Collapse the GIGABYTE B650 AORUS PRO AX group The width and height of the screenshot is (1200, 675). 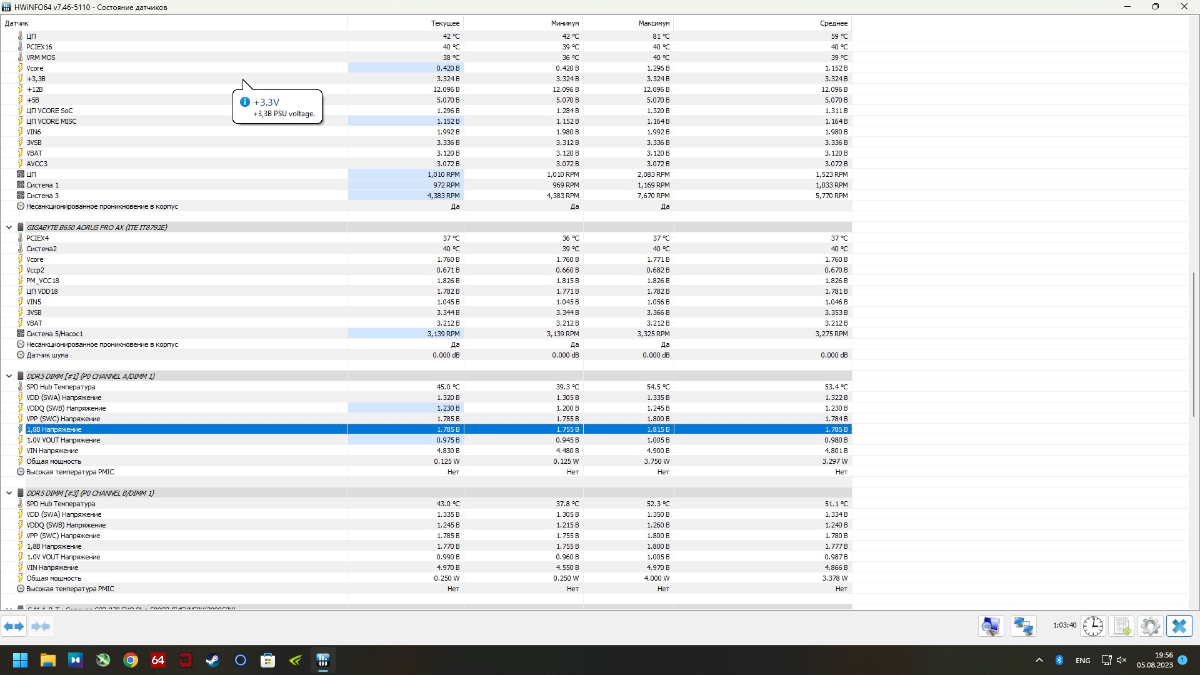[9, 227]
